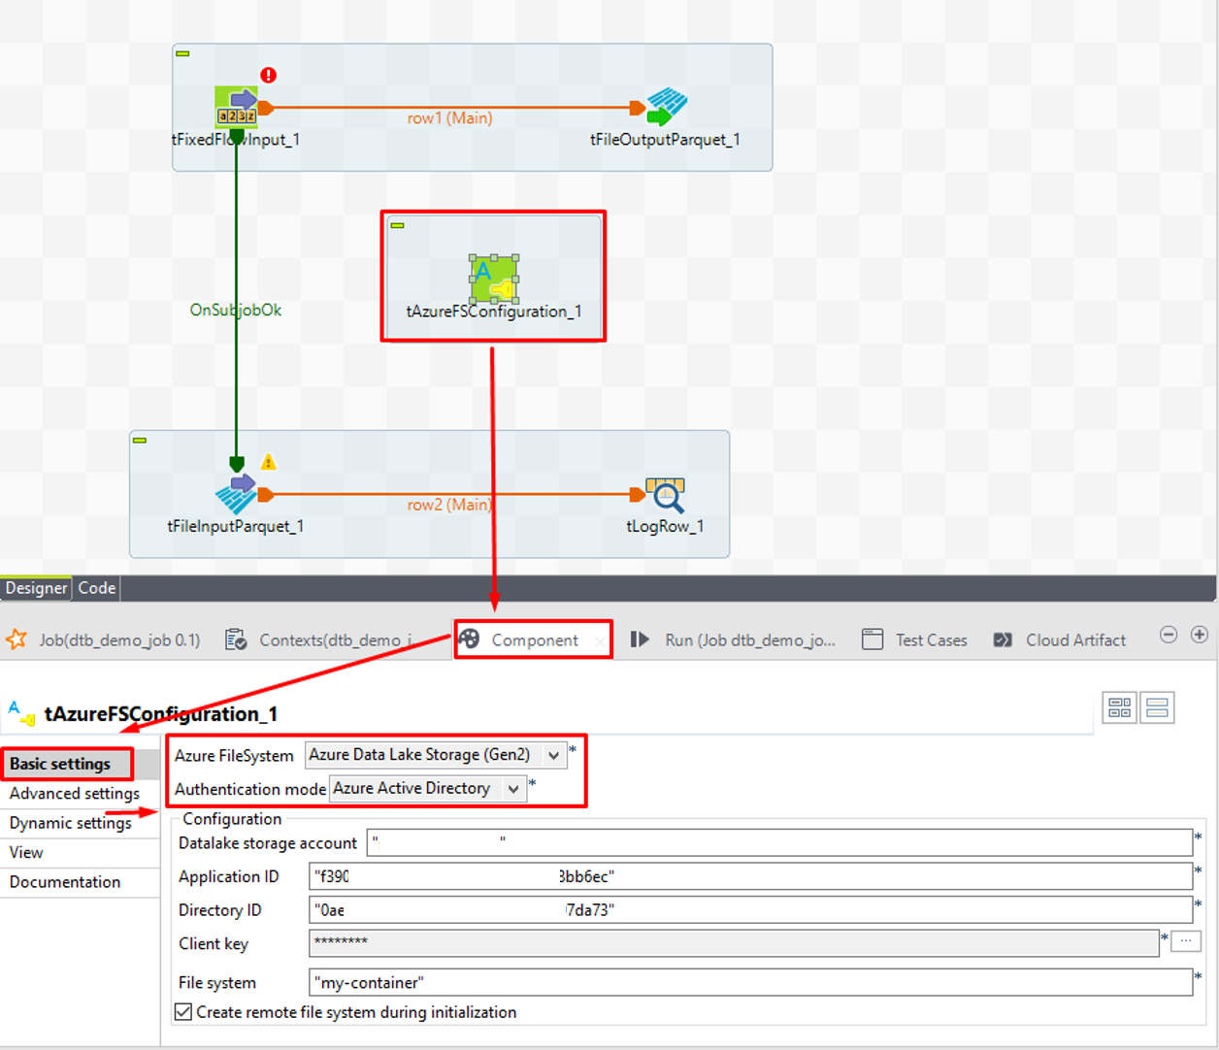Image resolution: width=1219 pixels, height=1050 pixels.
Task: Select the tAzureFSConfiguration_1 component icon
Action: pos(494,279)
